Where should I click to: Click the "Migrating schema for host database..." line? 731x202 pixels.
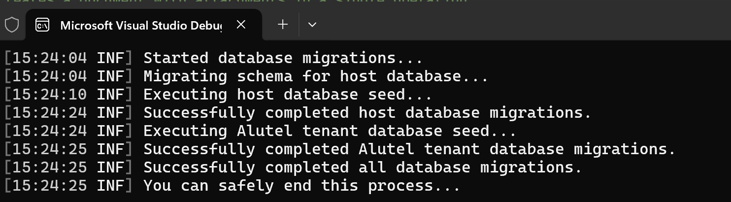[315, 76]
